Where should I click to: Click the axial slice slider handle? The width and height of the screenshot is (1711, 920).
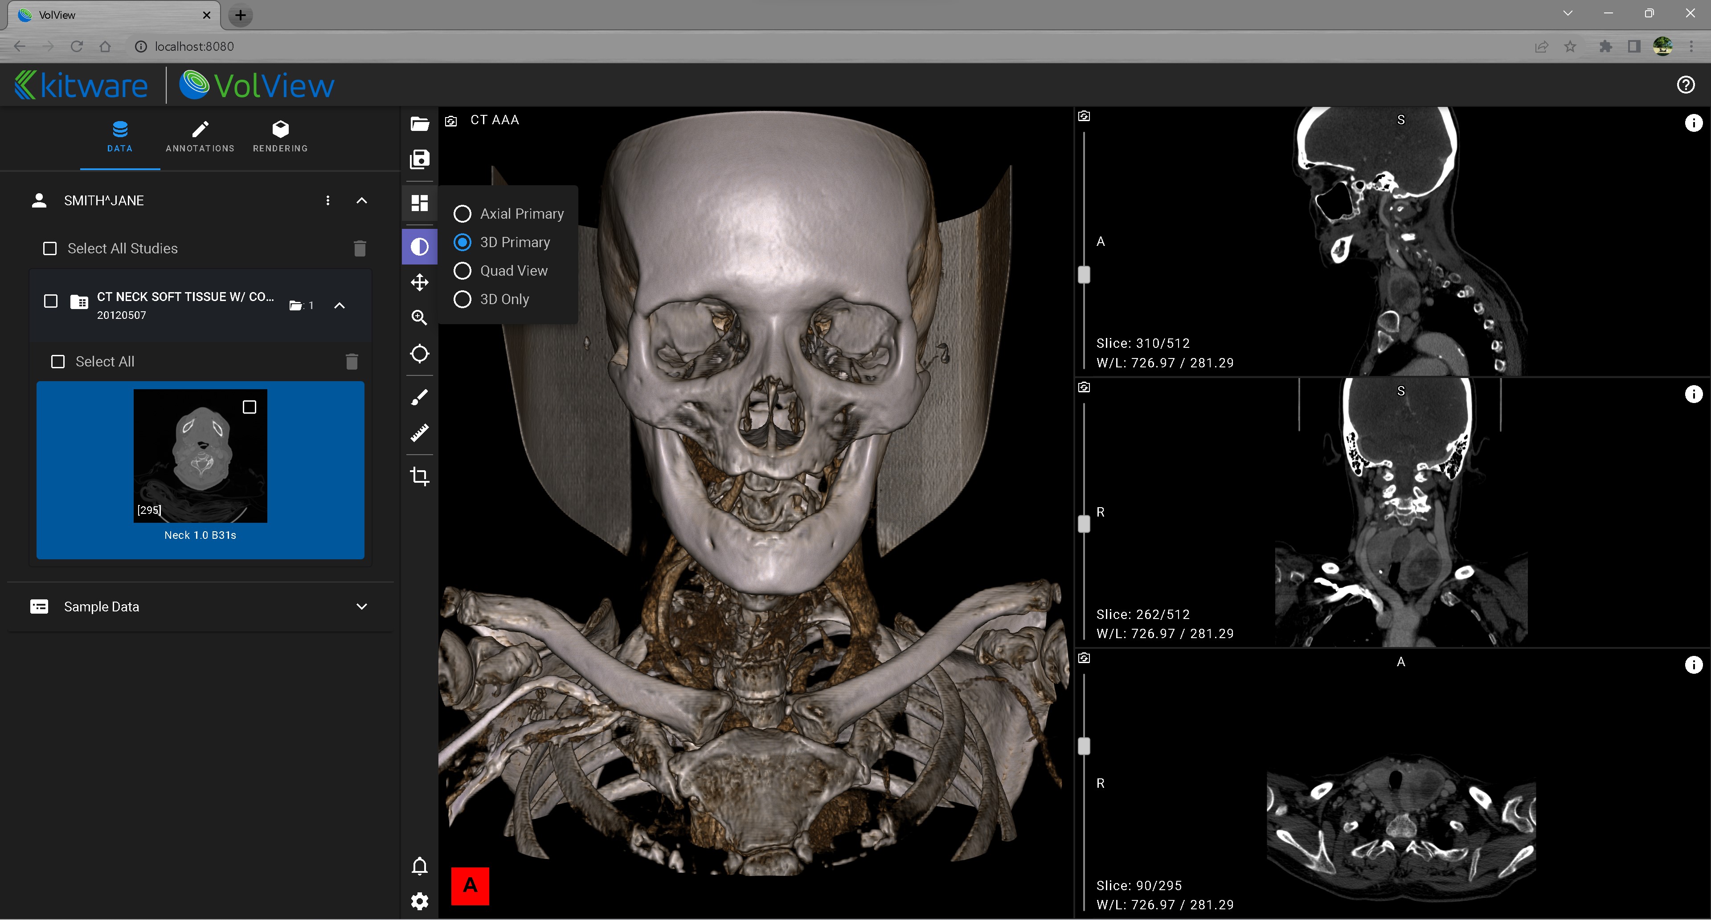click(1084, 746)
